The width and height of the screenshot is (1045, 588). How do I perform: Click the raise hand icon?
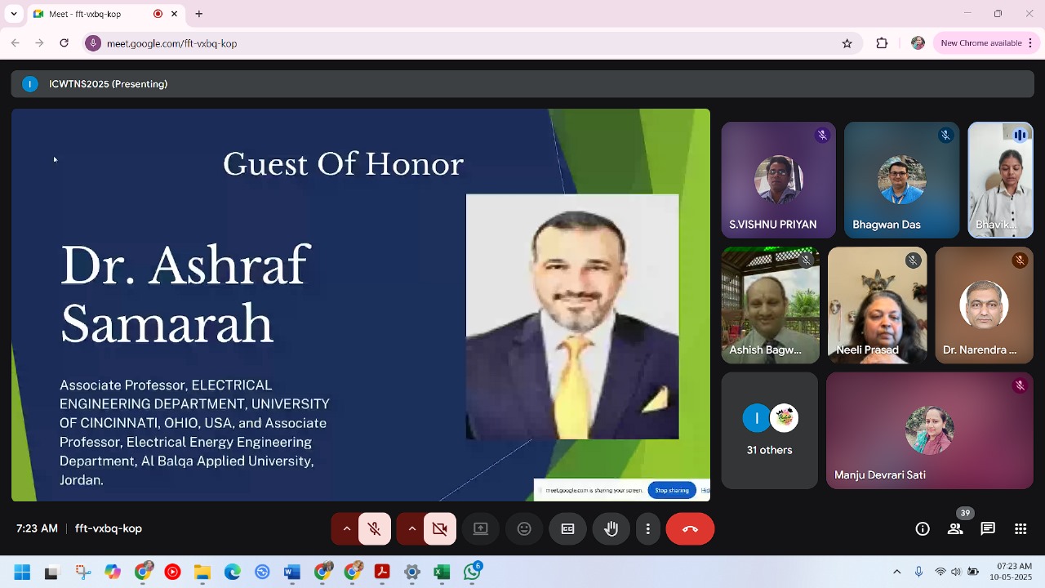(x=611, y=529)
